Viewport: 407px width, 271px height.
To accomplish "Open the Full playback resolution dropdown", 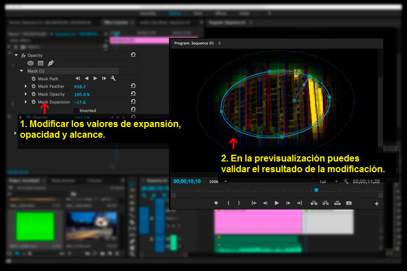I will pyautogui.click(x=328, y=182).
